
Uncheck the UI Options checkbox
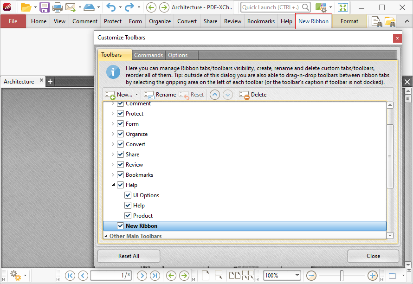[128, 195]
